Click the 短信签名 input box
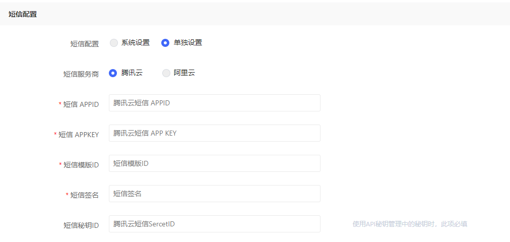This screenshot has width=510, height=242. tap(214, 194)
